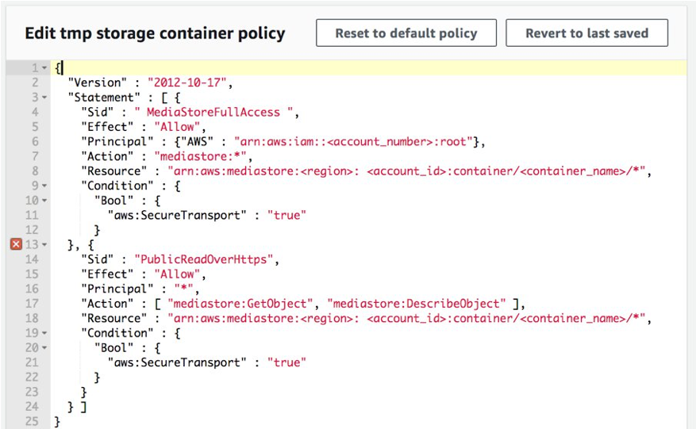
Task: Click Reset to default policy button
Action: [x=406, y=33]
